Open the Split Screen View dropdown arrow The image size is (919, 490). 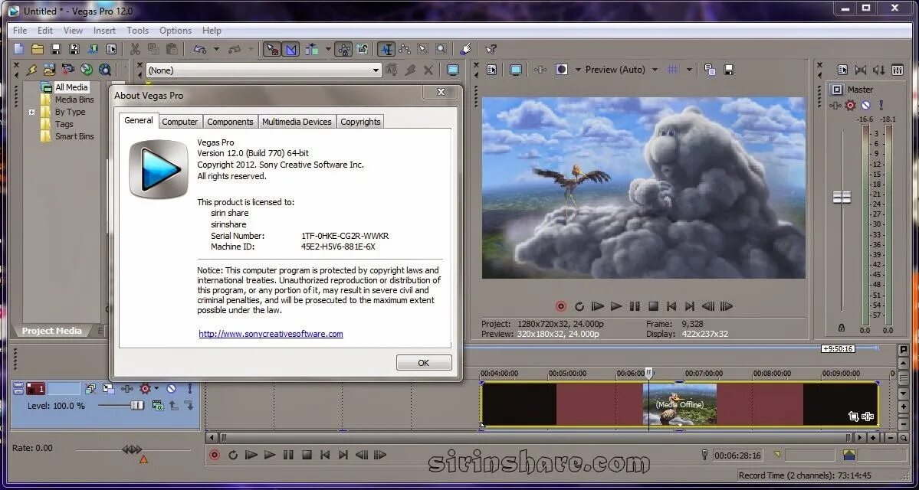578,70
